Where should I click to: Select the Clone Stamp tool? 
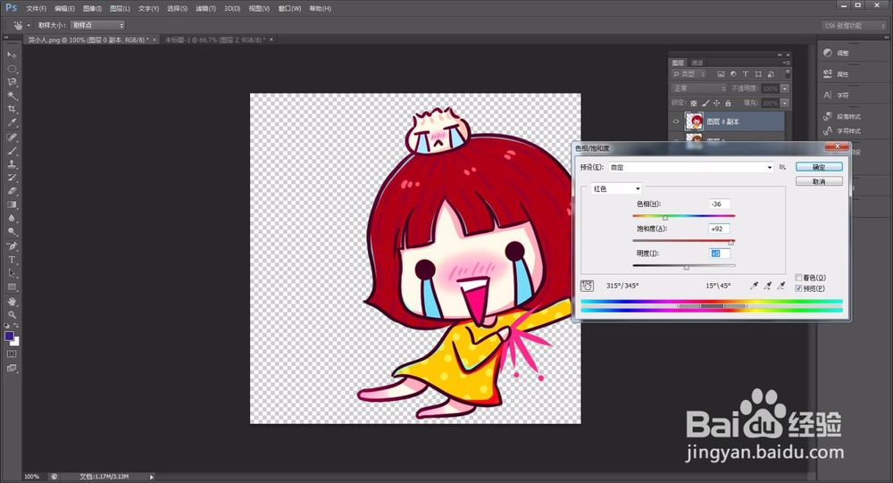pyautogui.click(x=12, y=164)
